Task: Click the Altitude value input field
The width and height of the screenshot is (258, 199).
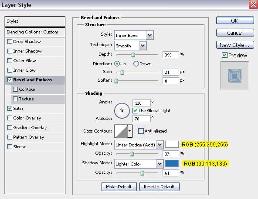Action: click(142, 119)
